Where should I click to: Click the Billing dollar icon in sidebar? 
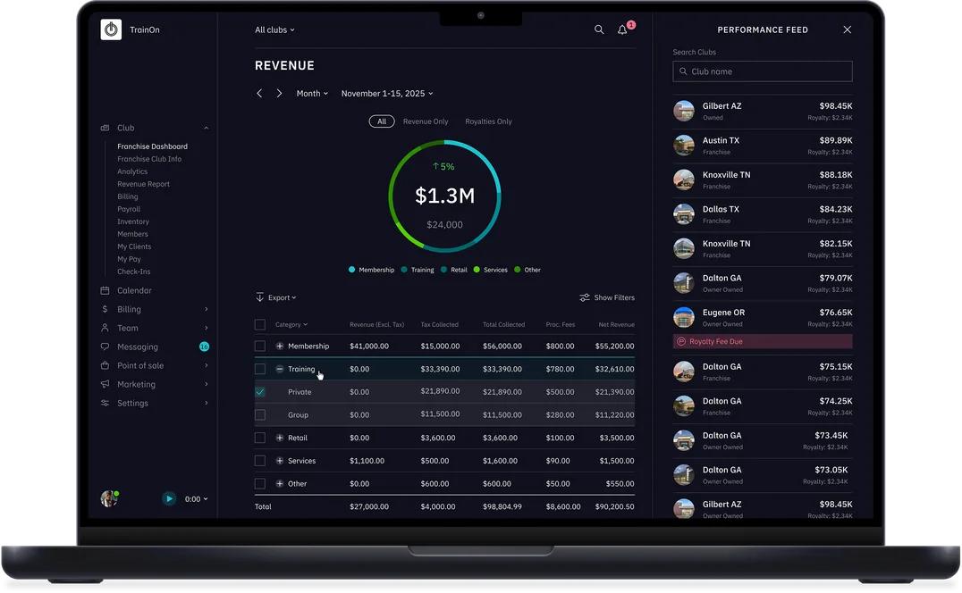(x=105, y=309)
